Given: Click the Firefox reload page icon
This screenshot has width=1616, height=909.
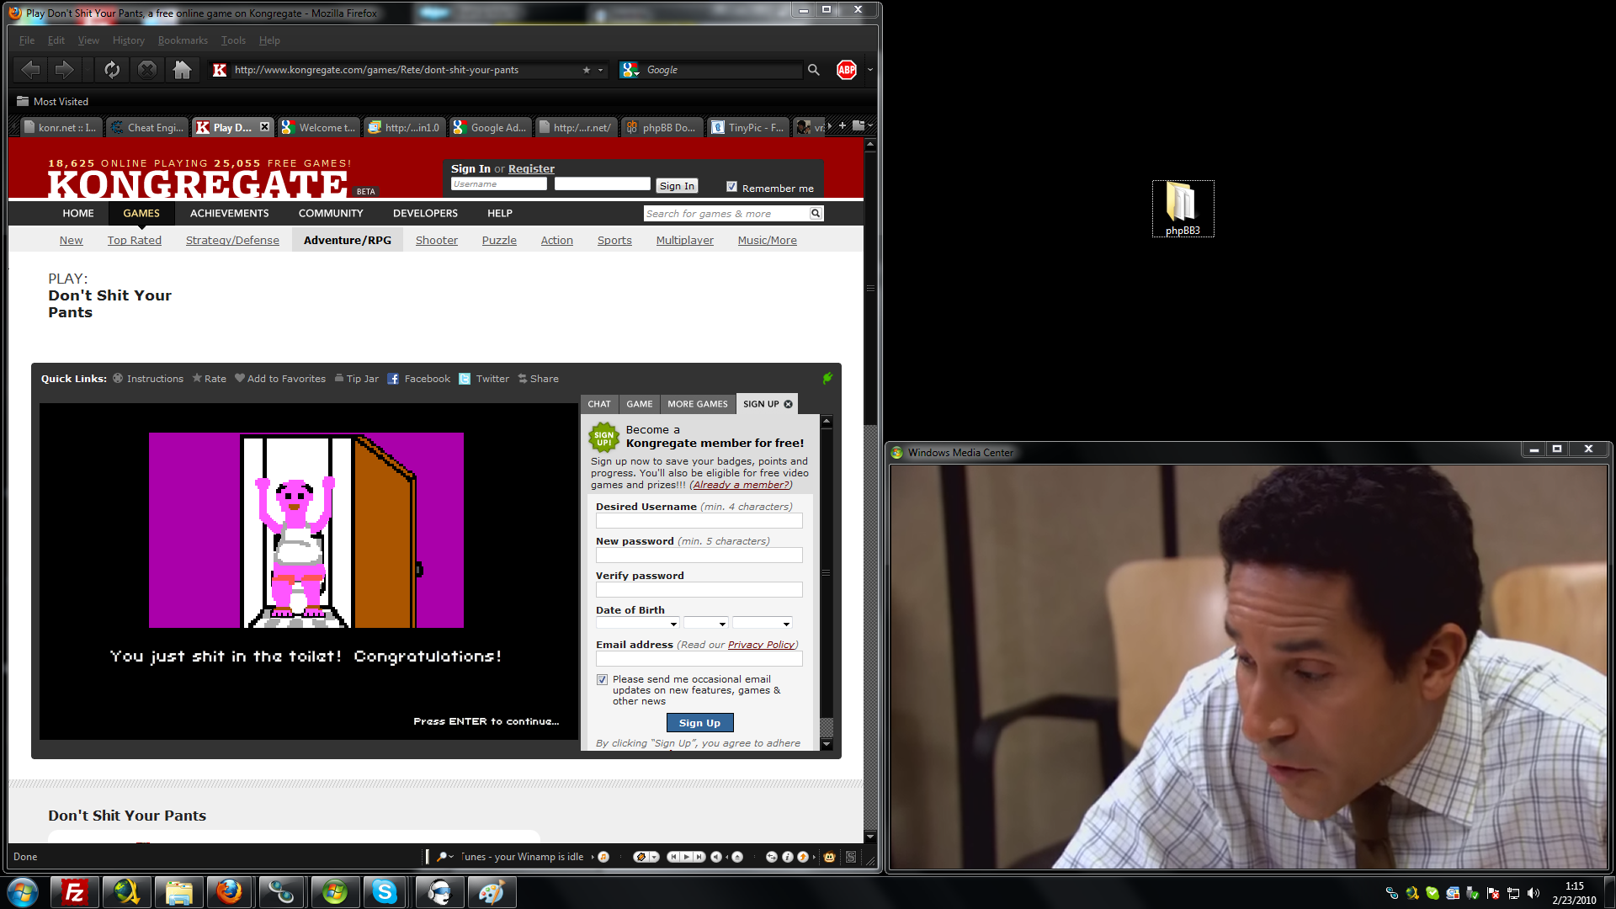Looking at the screenshot, I should pyautogui.click(x=111, y=70).
